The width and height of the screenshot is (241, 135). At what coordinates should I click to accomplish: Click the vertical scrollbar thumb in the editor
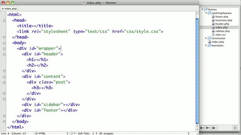(x=197, y=71)
